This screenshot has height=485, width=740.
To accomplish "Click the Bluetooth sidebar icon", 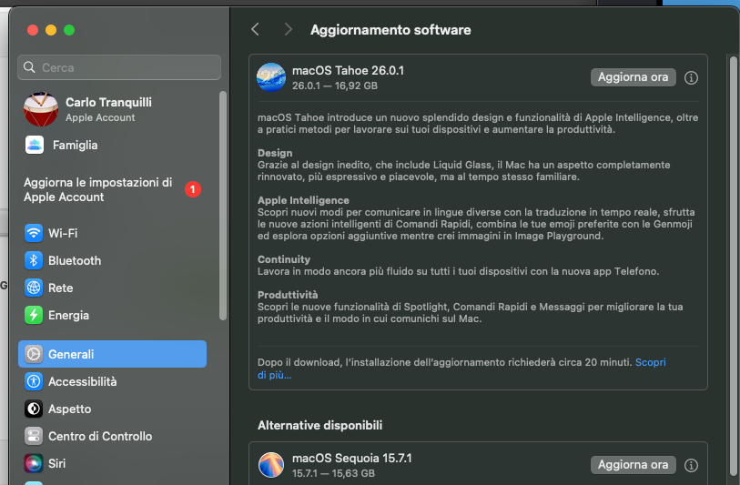I will pos(34,260).
